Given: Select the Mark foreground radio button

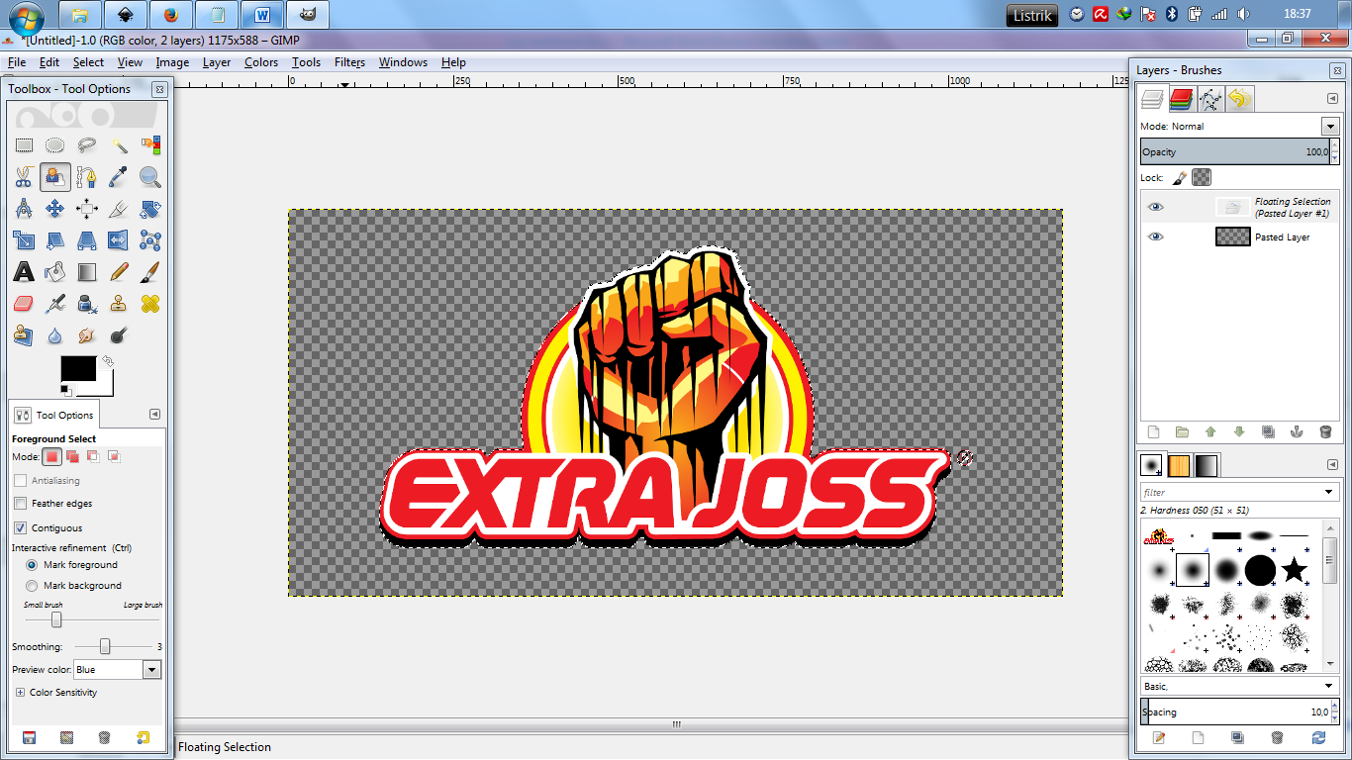Looking at the screenshot, I should [x=32, y=565].
